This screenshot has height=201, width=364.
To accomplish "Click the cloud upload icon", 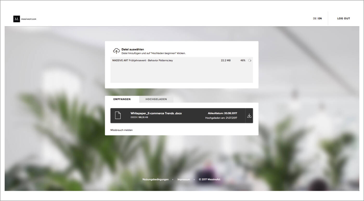I will [116, 51].
